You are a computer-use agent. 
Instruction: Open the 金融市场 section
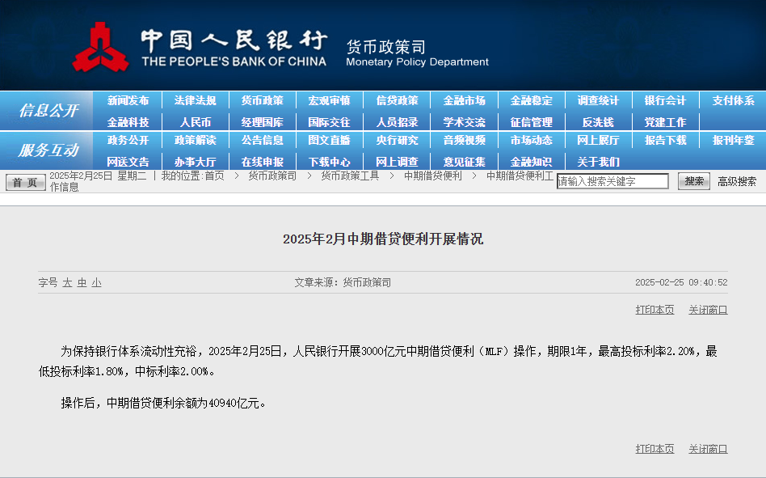465,100
